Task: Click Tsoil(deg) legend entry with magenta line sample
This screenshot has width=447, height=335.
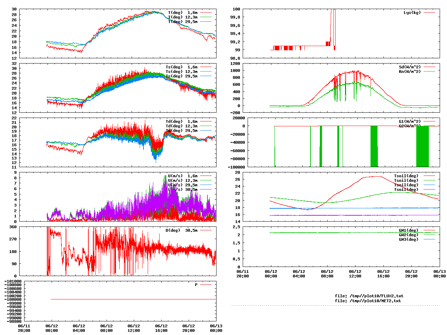Action: pyautogui.click(x=406, y=189)
